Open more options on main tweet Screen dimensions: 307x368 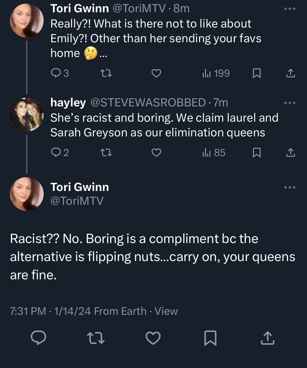pyautogui.click(x=290, y=187)
